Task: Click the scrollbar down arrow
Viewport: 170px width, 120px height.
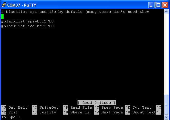Action: 166,117
